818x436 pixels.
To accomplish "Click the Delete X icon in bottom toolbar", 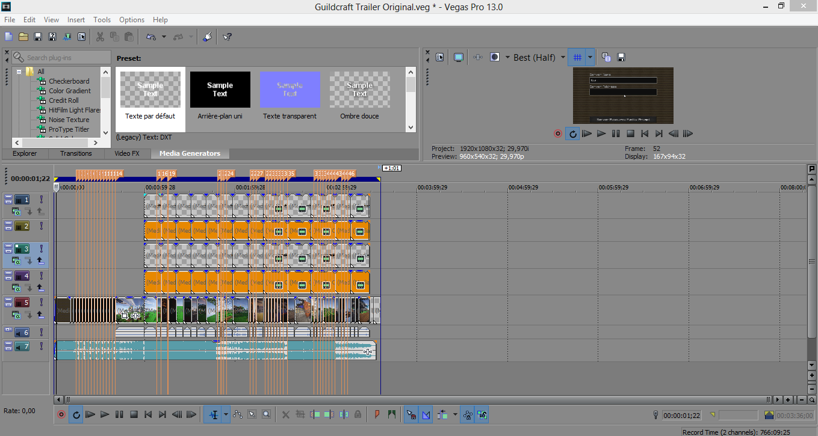I will [286, 414].
